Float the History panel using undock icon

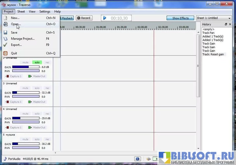point(226,24)
